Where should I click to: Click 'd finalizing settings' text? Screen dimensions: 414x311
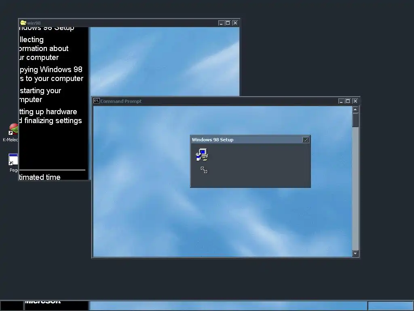click(51, 121)
